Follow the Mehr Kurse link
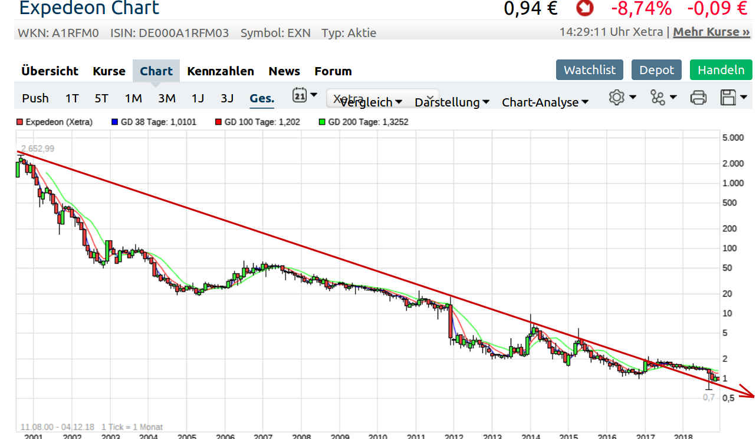 tap(711, 32)
